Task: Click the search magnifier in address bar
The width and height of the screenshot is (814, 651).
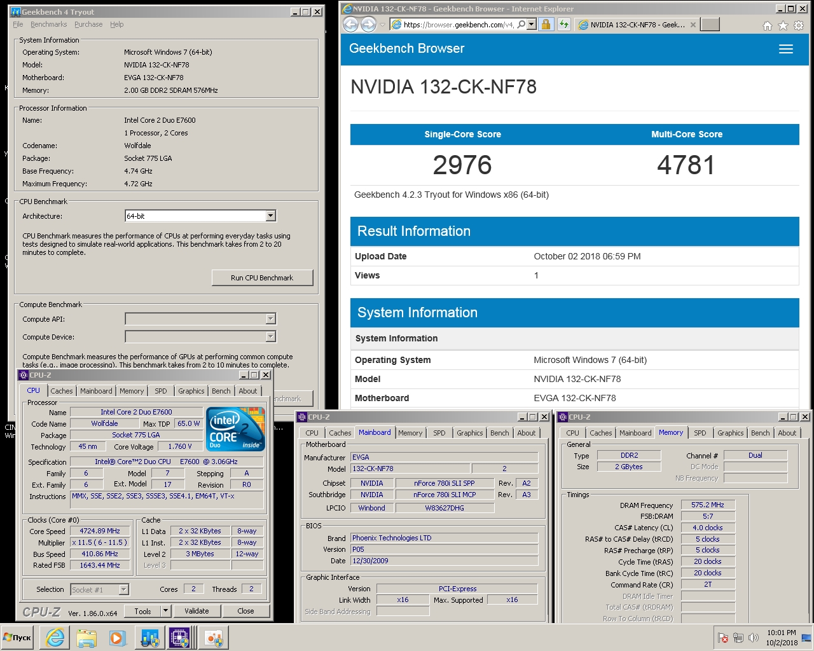Action: pos(521,25)
